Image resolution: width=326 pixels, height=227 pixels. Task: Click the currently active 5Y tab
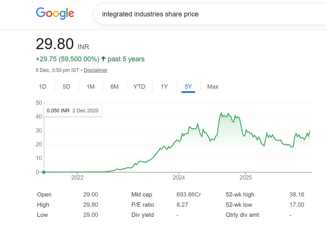tap(187, 87)
